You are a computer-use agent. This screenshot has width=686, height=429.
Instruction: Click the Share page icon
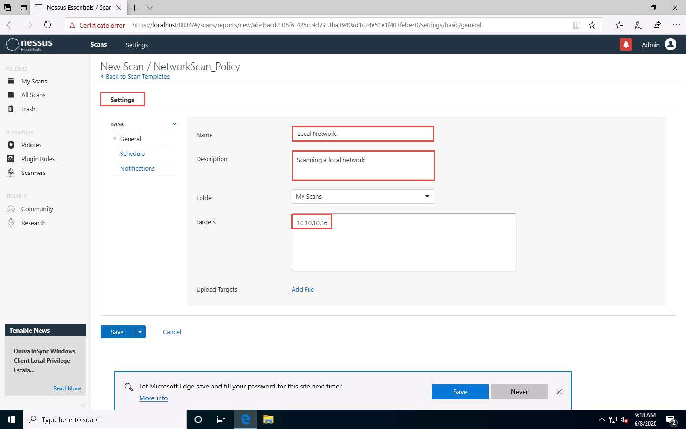[x=657, y=25]
